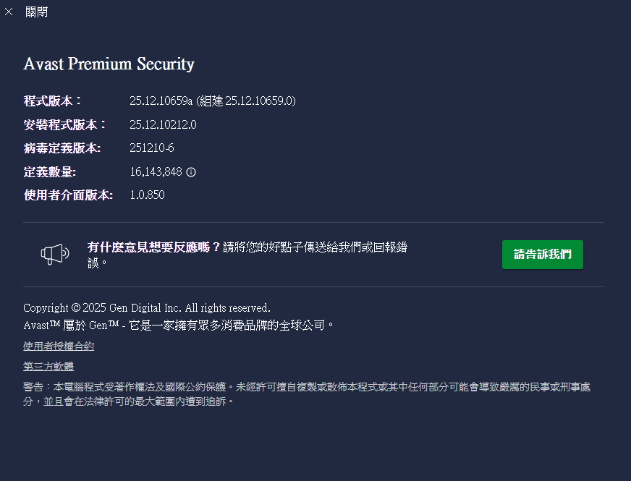
Task: Open the 第三方軟體 link
Action: click(x=48, y=366)
